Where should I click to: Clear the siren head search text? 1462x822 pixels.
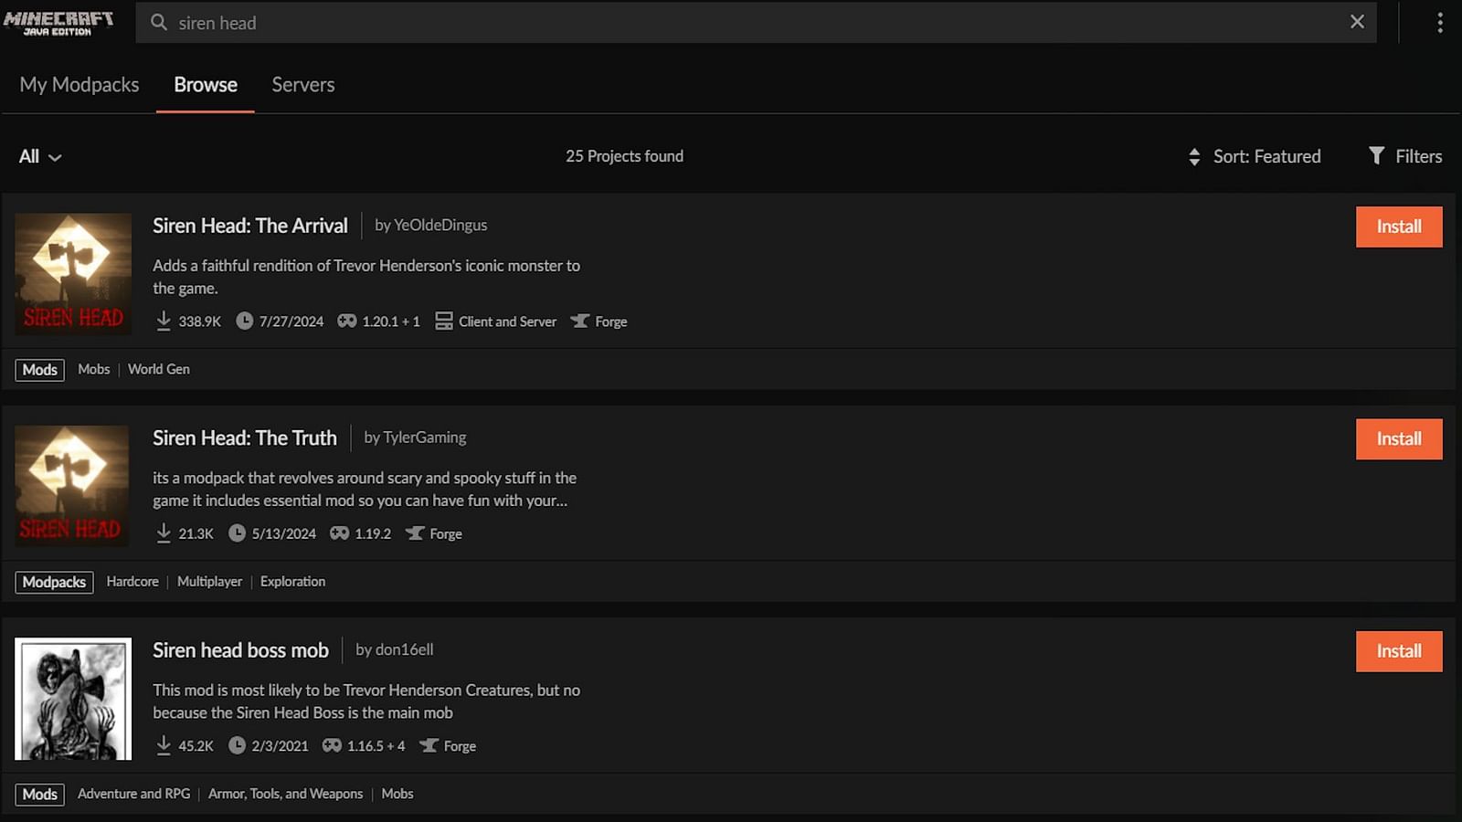coord(1357,22)
